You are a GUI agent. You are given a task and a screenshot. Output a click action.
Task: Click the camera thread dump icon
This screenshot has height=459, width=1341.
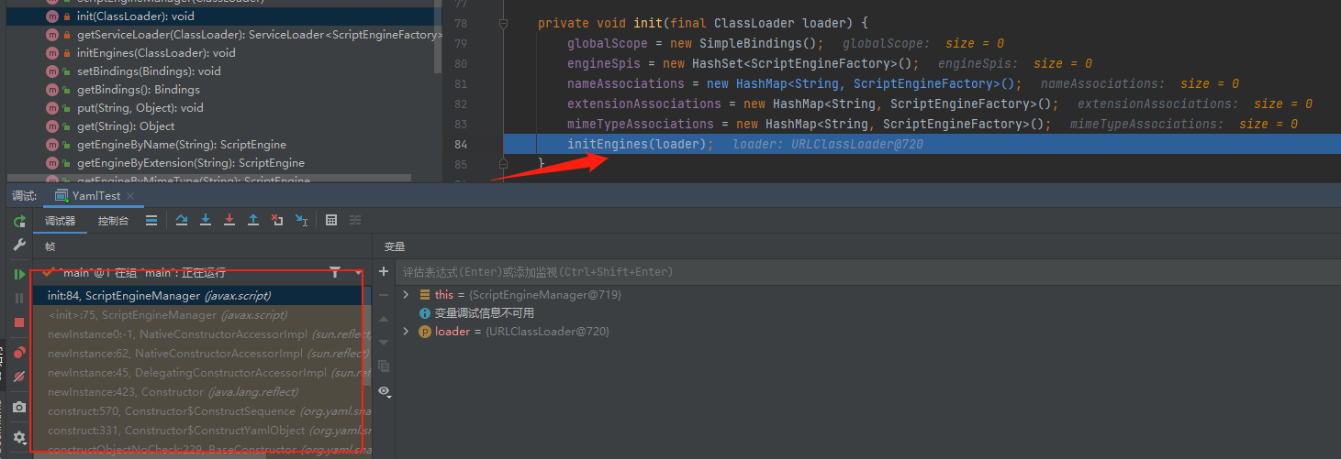19,407
